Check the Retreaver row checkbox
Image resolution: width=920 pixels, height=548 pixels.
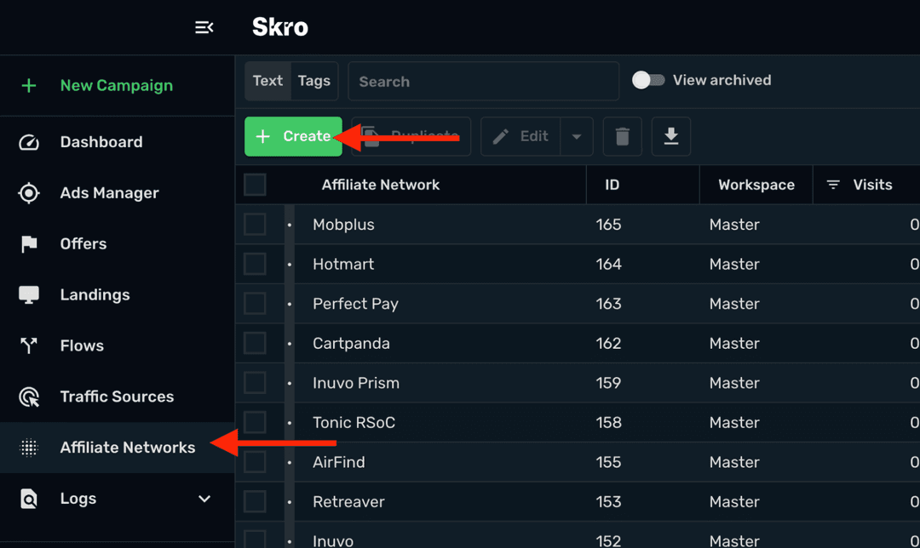click(255, 502)
